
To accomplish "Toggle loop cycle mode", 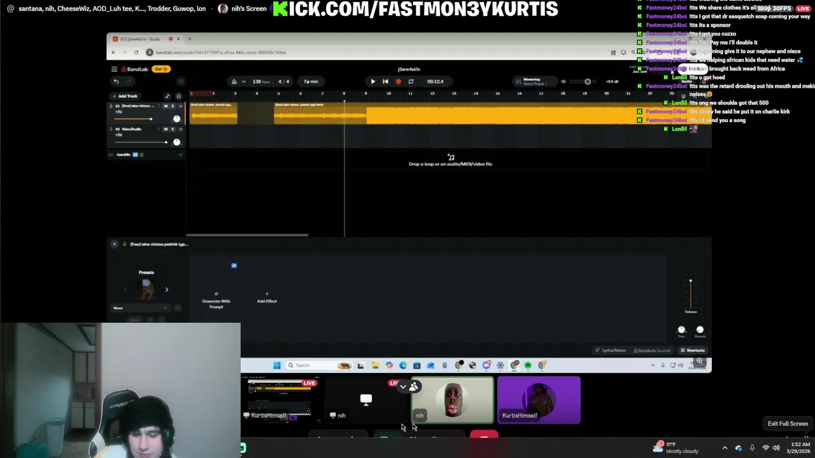I will tap(411, 81).
